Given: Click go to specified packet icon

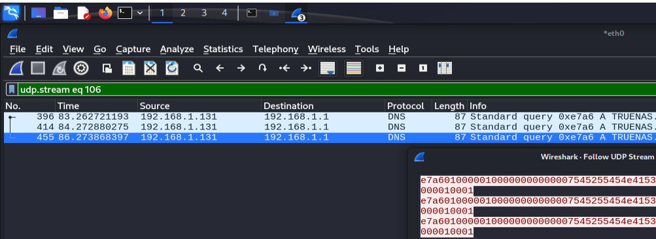Looking at the screenshot, I should pos(262,68).
